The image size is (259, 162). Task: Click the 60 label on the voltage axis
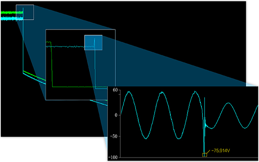pyautogui.click(x=115, y=90)
